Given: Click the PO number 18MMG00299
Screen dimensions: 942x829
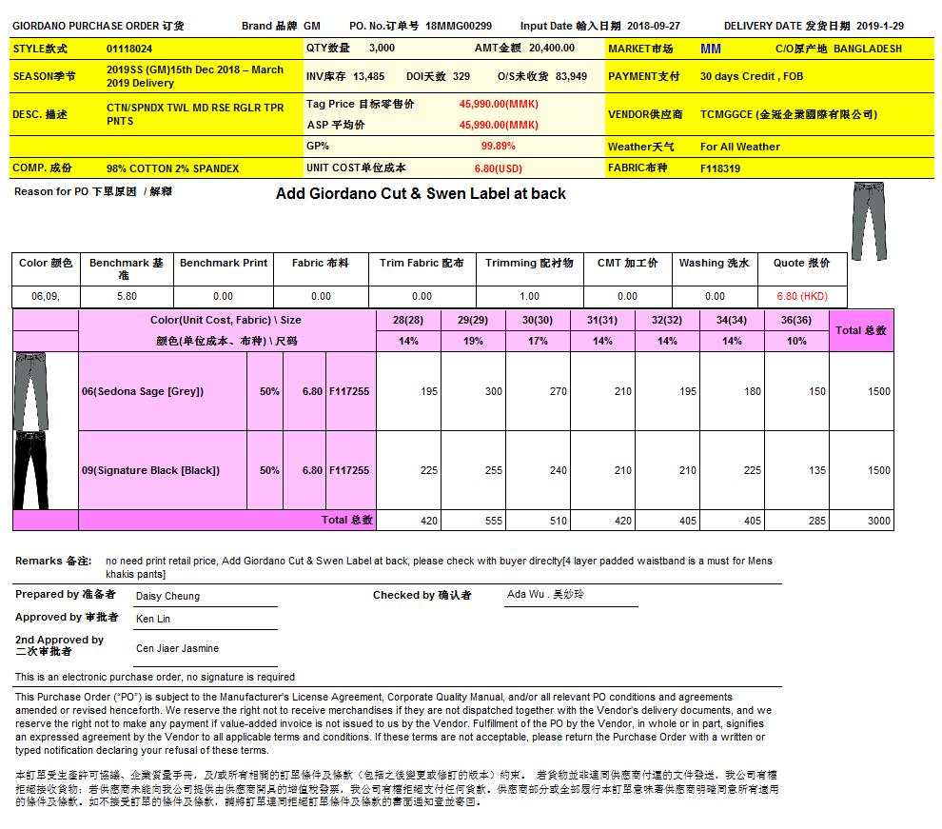Looking at the screenshot, I should point(459,26).
